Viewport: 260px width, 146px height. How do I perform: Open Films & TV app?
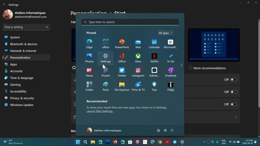(x=138, y=86)
